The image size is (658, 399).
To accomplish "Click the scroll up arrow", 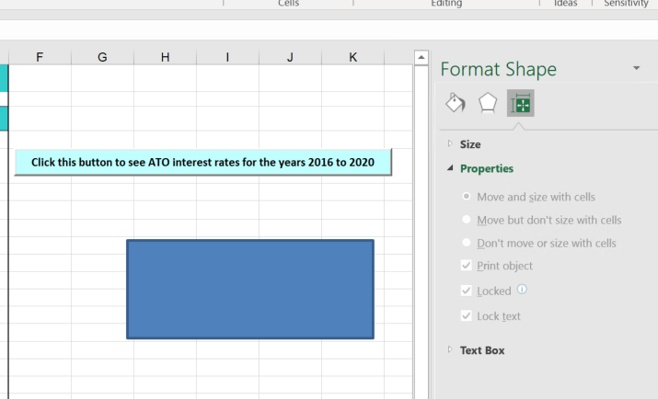I will [421, 57].
